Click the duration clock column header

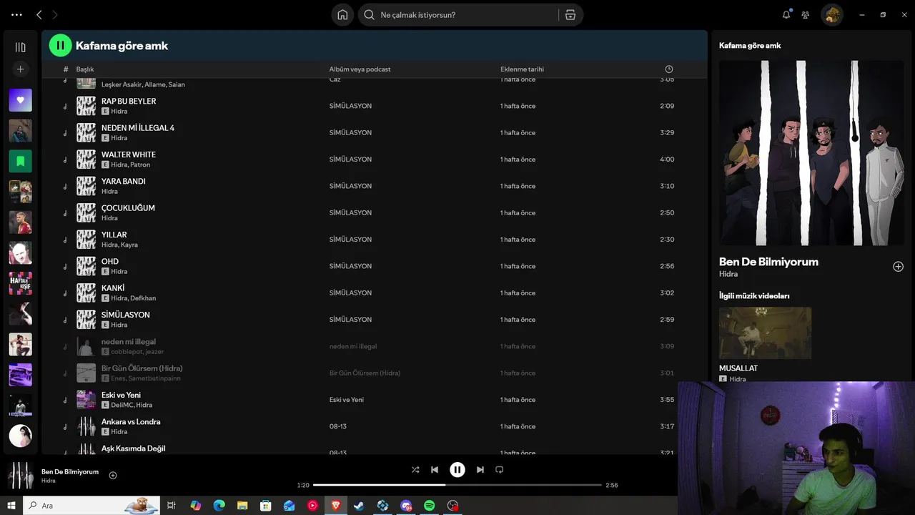pyautogui.click(x=669, y=69)
